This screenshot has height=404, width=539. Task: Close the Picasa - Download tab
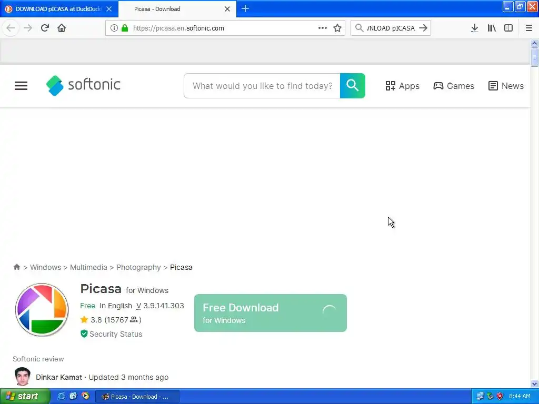[227, 9]
